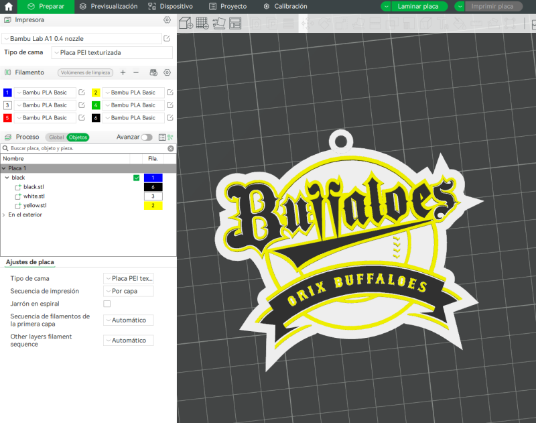Open the printer selection dropdown
This screenshot has height=423, width=536.
point(82,39)
